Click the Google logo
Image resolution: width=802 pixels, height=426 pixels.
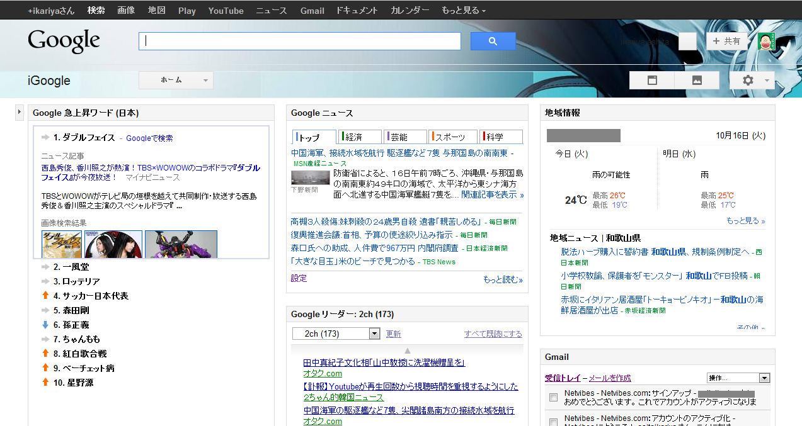click(64, 42)
